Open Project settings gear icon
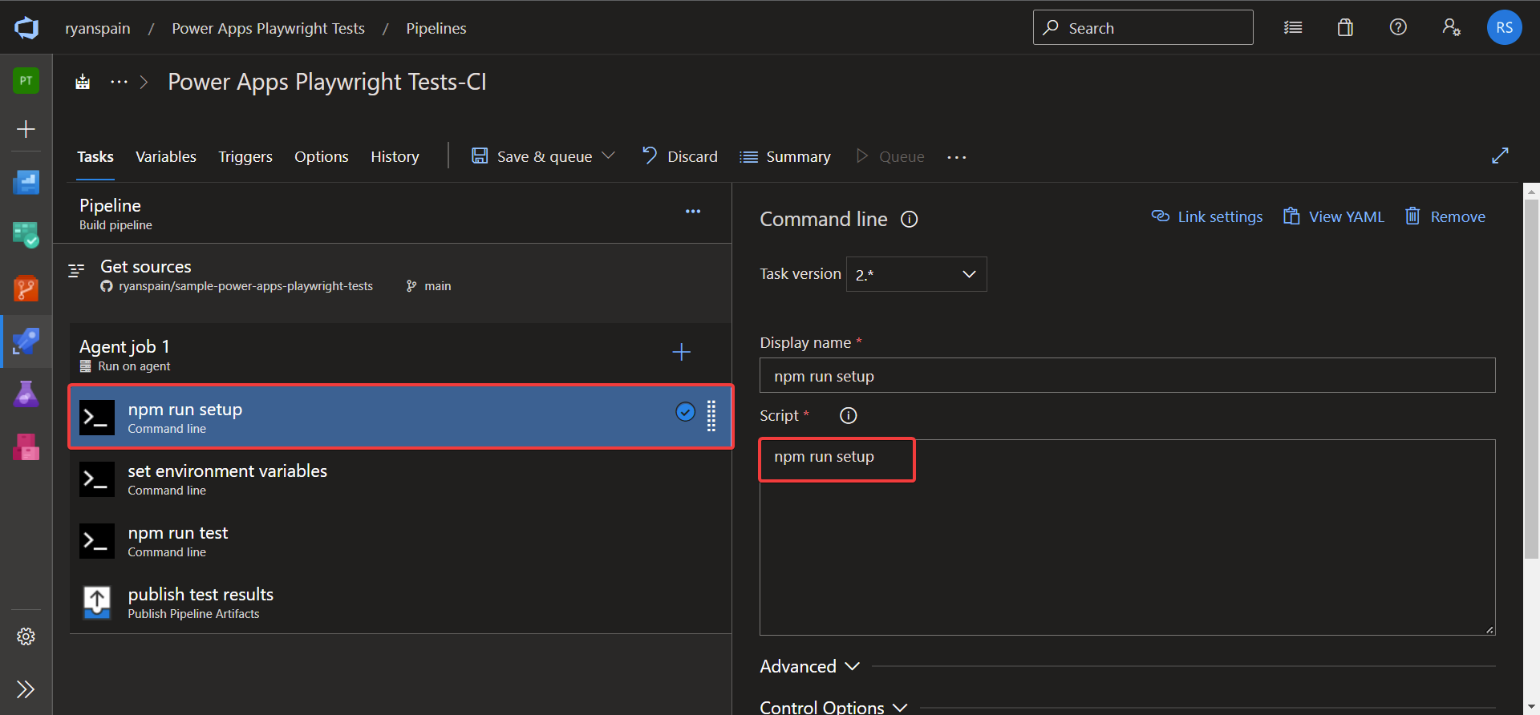 click(x=26, y=636)
